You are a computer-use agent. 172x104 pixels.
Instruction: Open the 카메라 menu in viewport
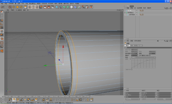pyautogui.click(x=12, y=10)
